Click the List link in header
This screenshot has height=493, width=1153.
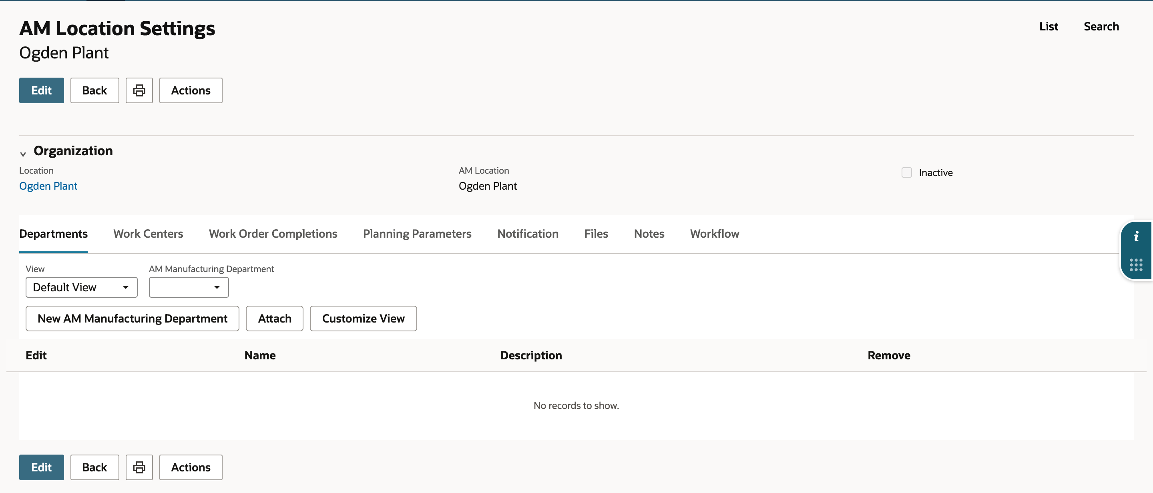point(1048,26)
